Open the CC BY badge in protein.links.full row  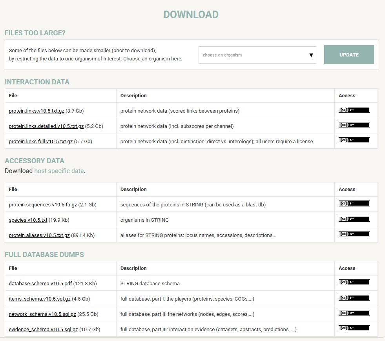354,140
